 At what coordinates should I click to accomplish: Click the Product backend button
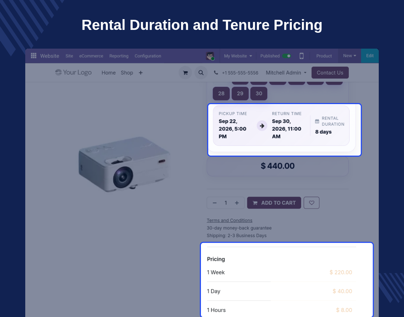324,56
